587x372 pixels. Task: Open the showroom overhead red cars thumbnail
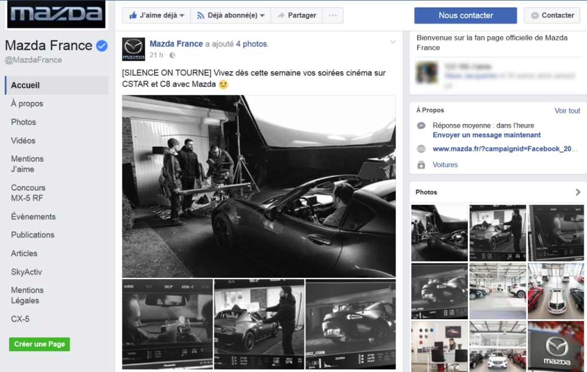click(556, 291)
